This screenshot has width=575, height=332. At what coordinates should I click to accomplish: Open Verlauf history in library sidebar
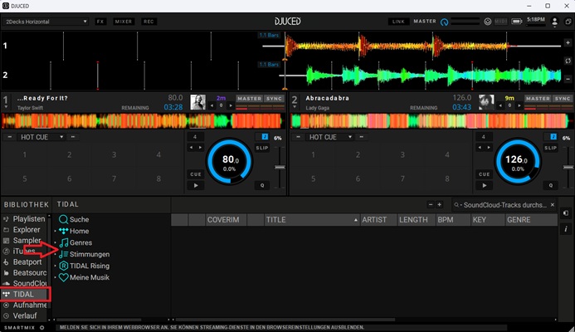25,315
